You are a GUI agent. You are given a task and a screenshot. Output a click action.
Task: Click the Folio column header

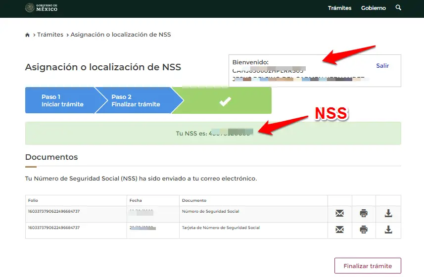click(33, 200)
